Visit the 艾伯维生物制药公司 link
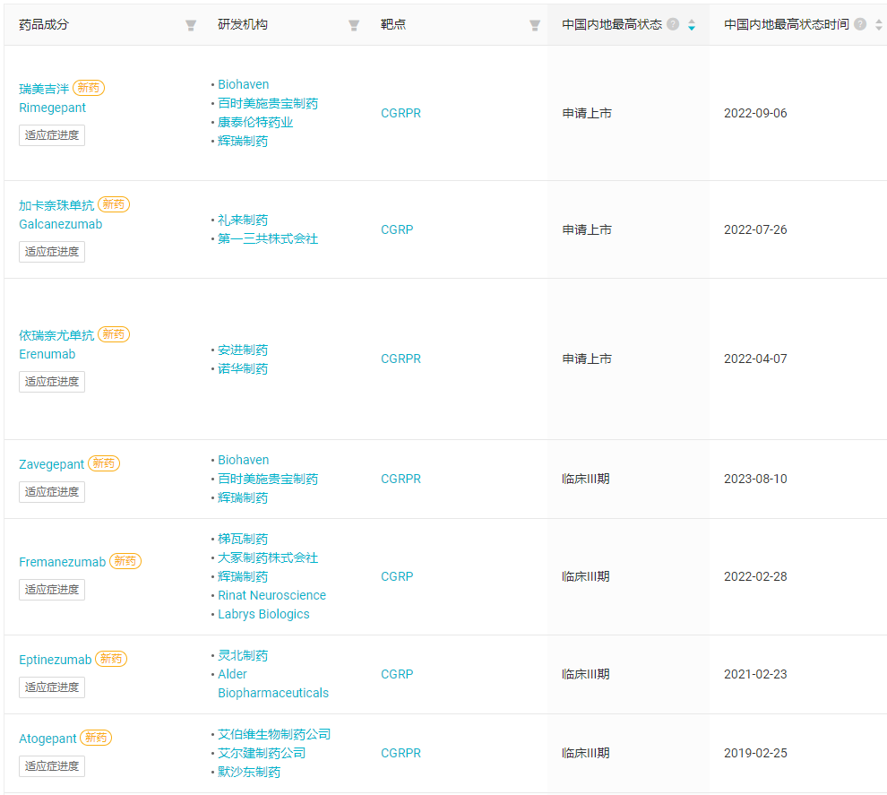 click(x=274, y=734)
